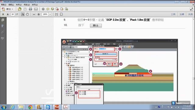This screenshot has width=195, height=110.
Task: Open the 檢視(V) menu
Action: pyautogui.click(x=19, y=5)
